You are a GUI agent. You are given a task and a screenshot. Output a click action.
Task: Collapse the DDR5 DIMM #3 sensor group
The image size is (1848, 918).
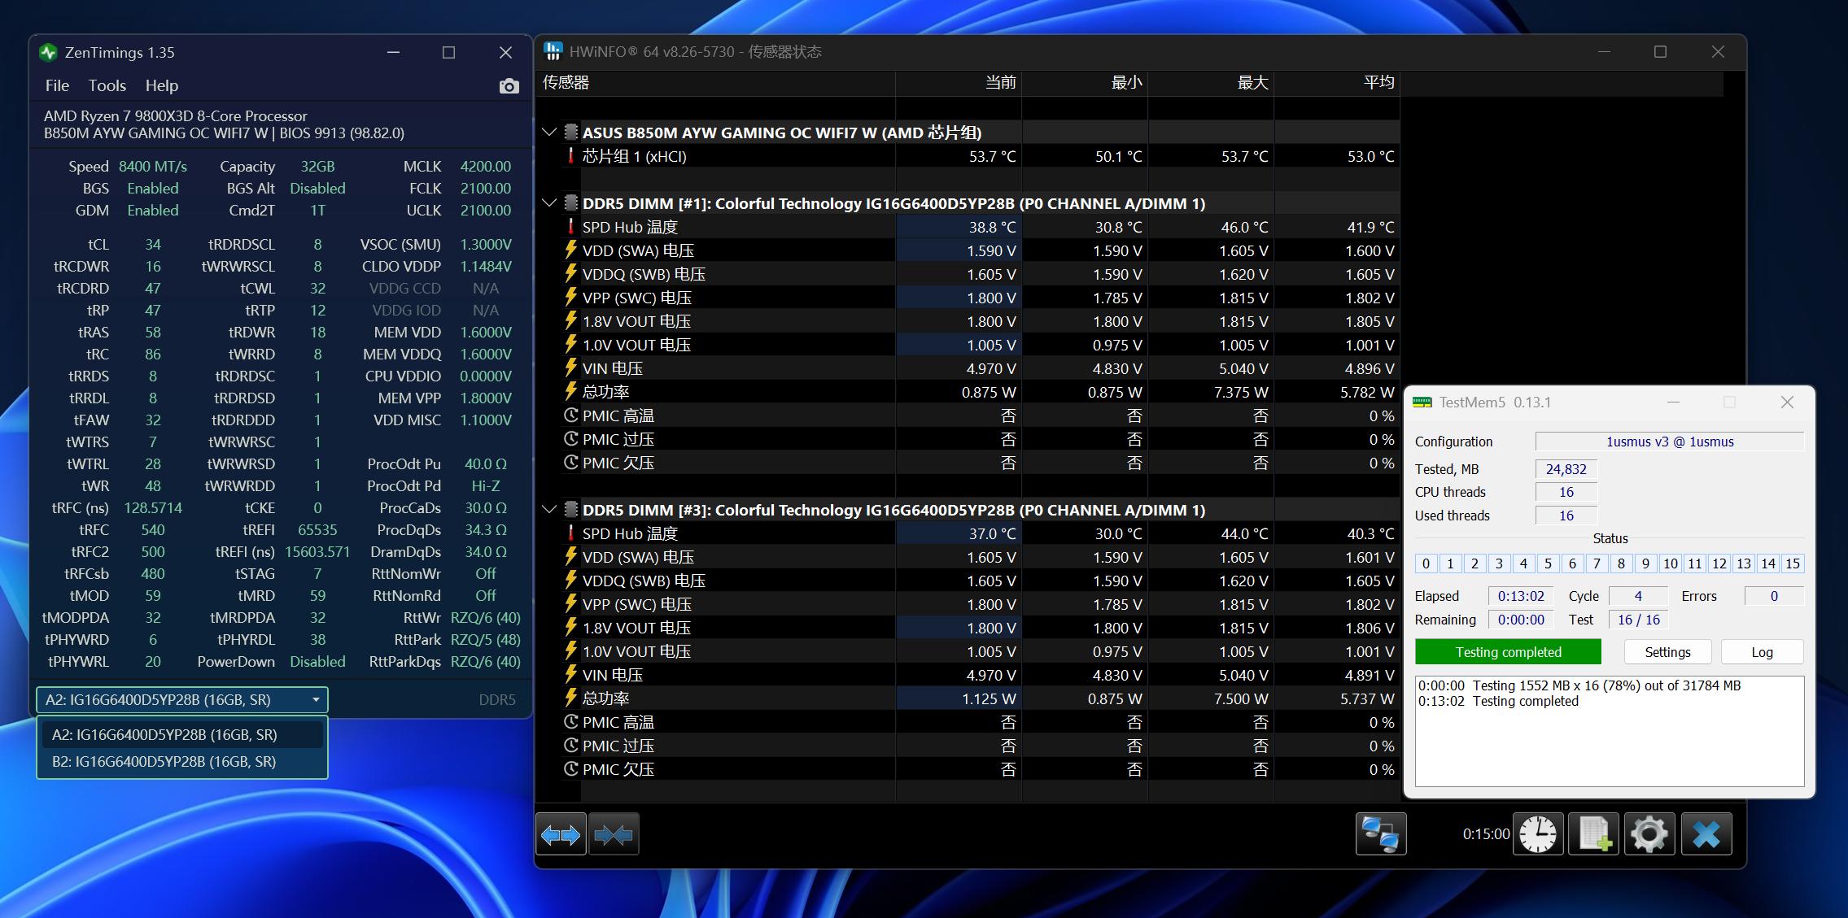pos(549,510)
